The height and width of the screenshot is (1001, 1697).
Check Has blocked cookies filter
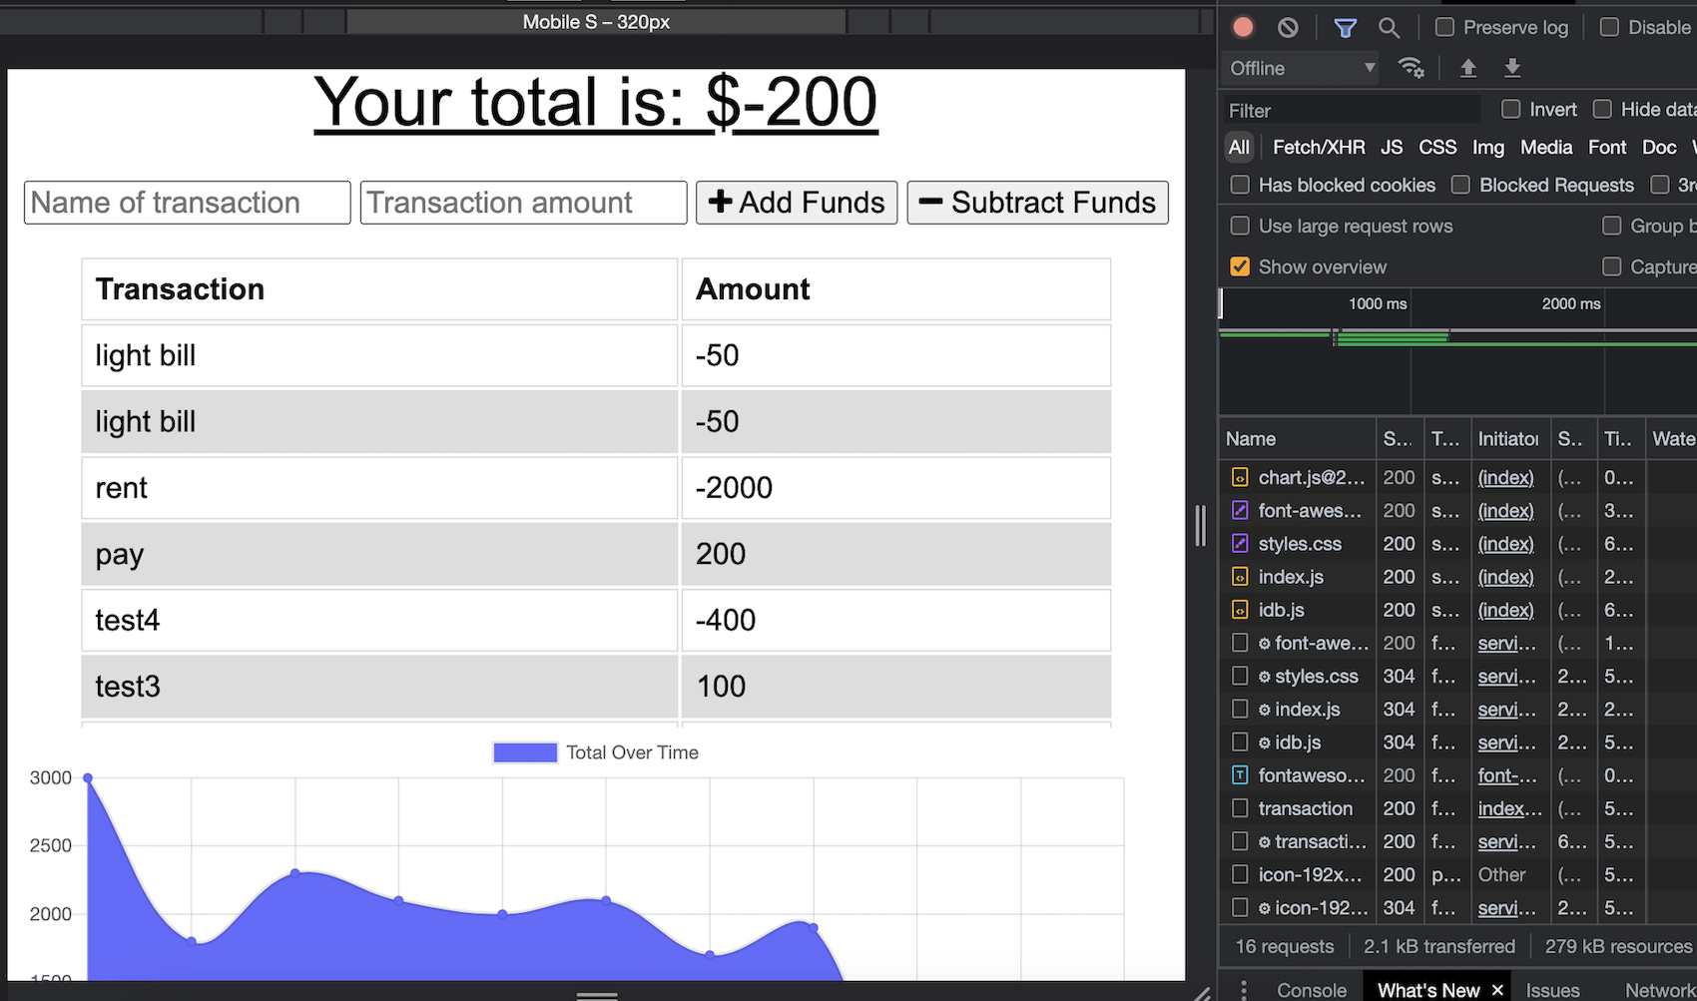coord(1239,185)
